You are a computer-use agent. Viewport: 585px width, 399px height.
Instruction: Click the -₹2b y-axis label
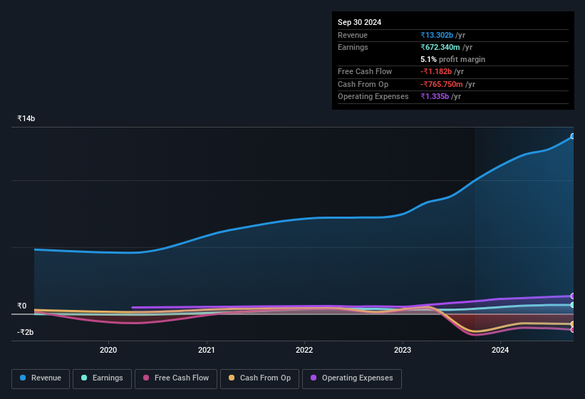coord(26,332)
